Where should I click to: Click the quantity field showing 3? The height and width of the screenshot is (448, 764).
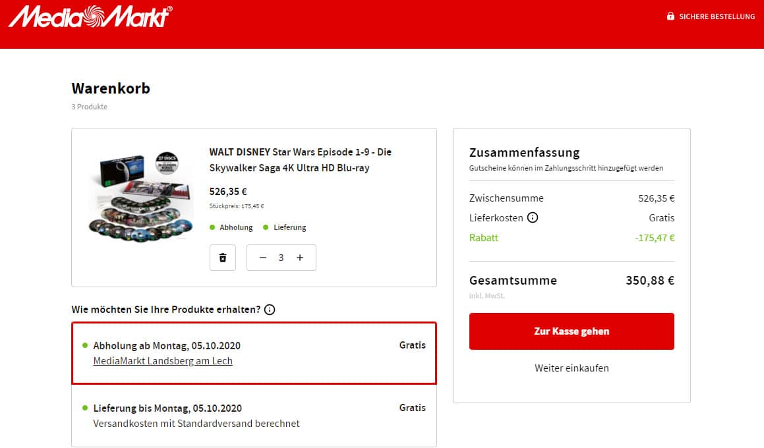tap(281, 258)
